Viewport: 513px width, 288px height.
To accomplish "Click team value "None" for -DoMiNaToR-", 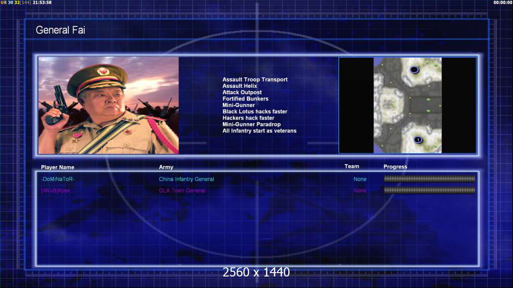I will 360,179.
